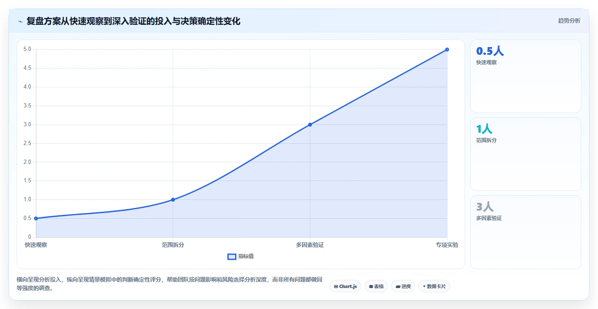Click the 范围拆分 x-axis label
This screenshot has height=309, width=598.
pos(173,245)
